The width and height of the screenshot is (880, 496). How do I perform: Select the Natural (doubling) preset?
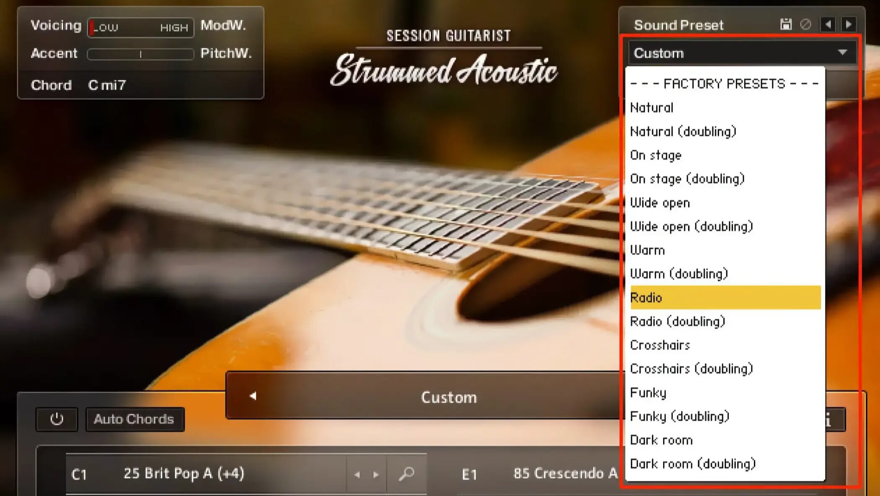pyautogui.click(x=725, y=131)
